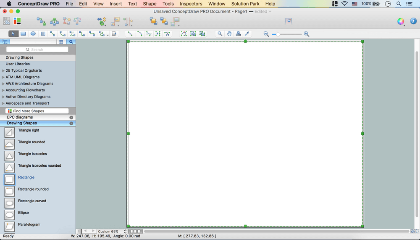Select the EPC diagrams library tab
Image resolution: width=420 pixels, height=240 pixels.
tap(37, 117)
